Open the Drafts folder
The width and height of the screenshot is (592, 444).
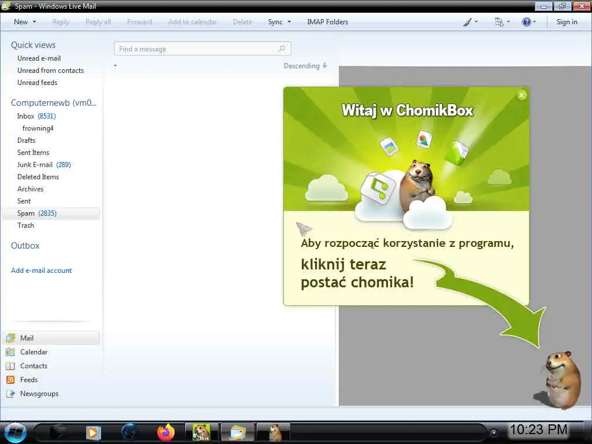tap(26, 140)
